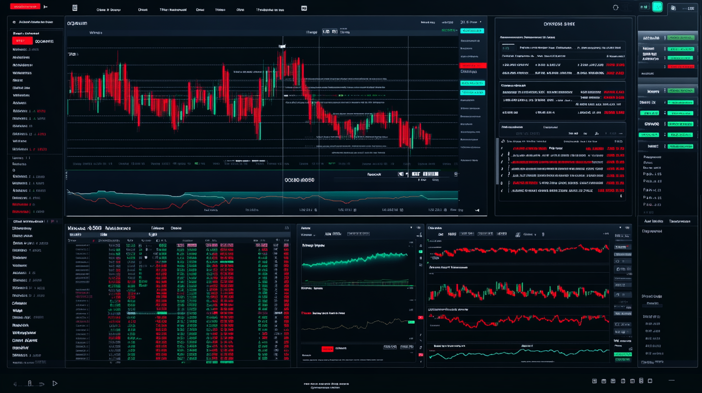Click the playback arrow at the bottom left
702x393 pixels.
click(54, 383)
